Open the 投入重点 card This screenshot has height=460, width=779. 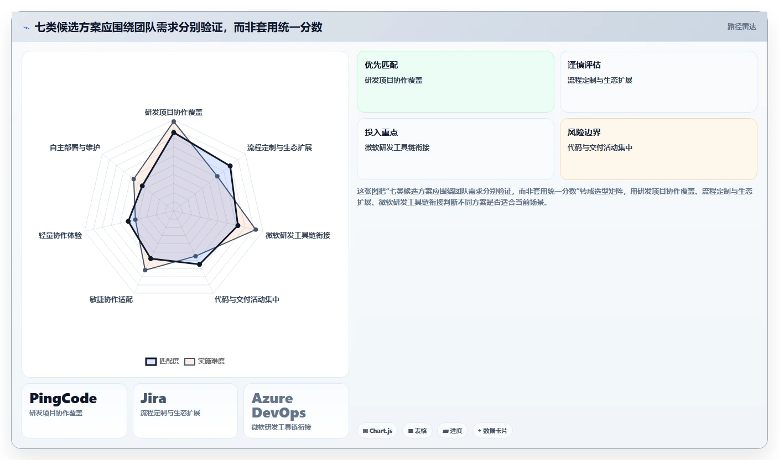pyautogui.click(x=455, y=149)
